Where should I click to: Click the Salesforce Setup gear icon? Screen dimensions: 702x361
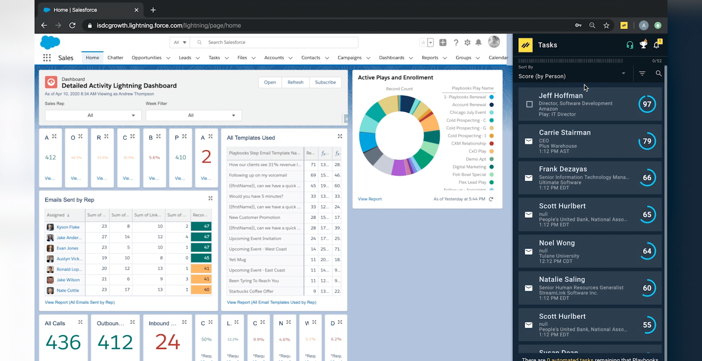[468, 43]
